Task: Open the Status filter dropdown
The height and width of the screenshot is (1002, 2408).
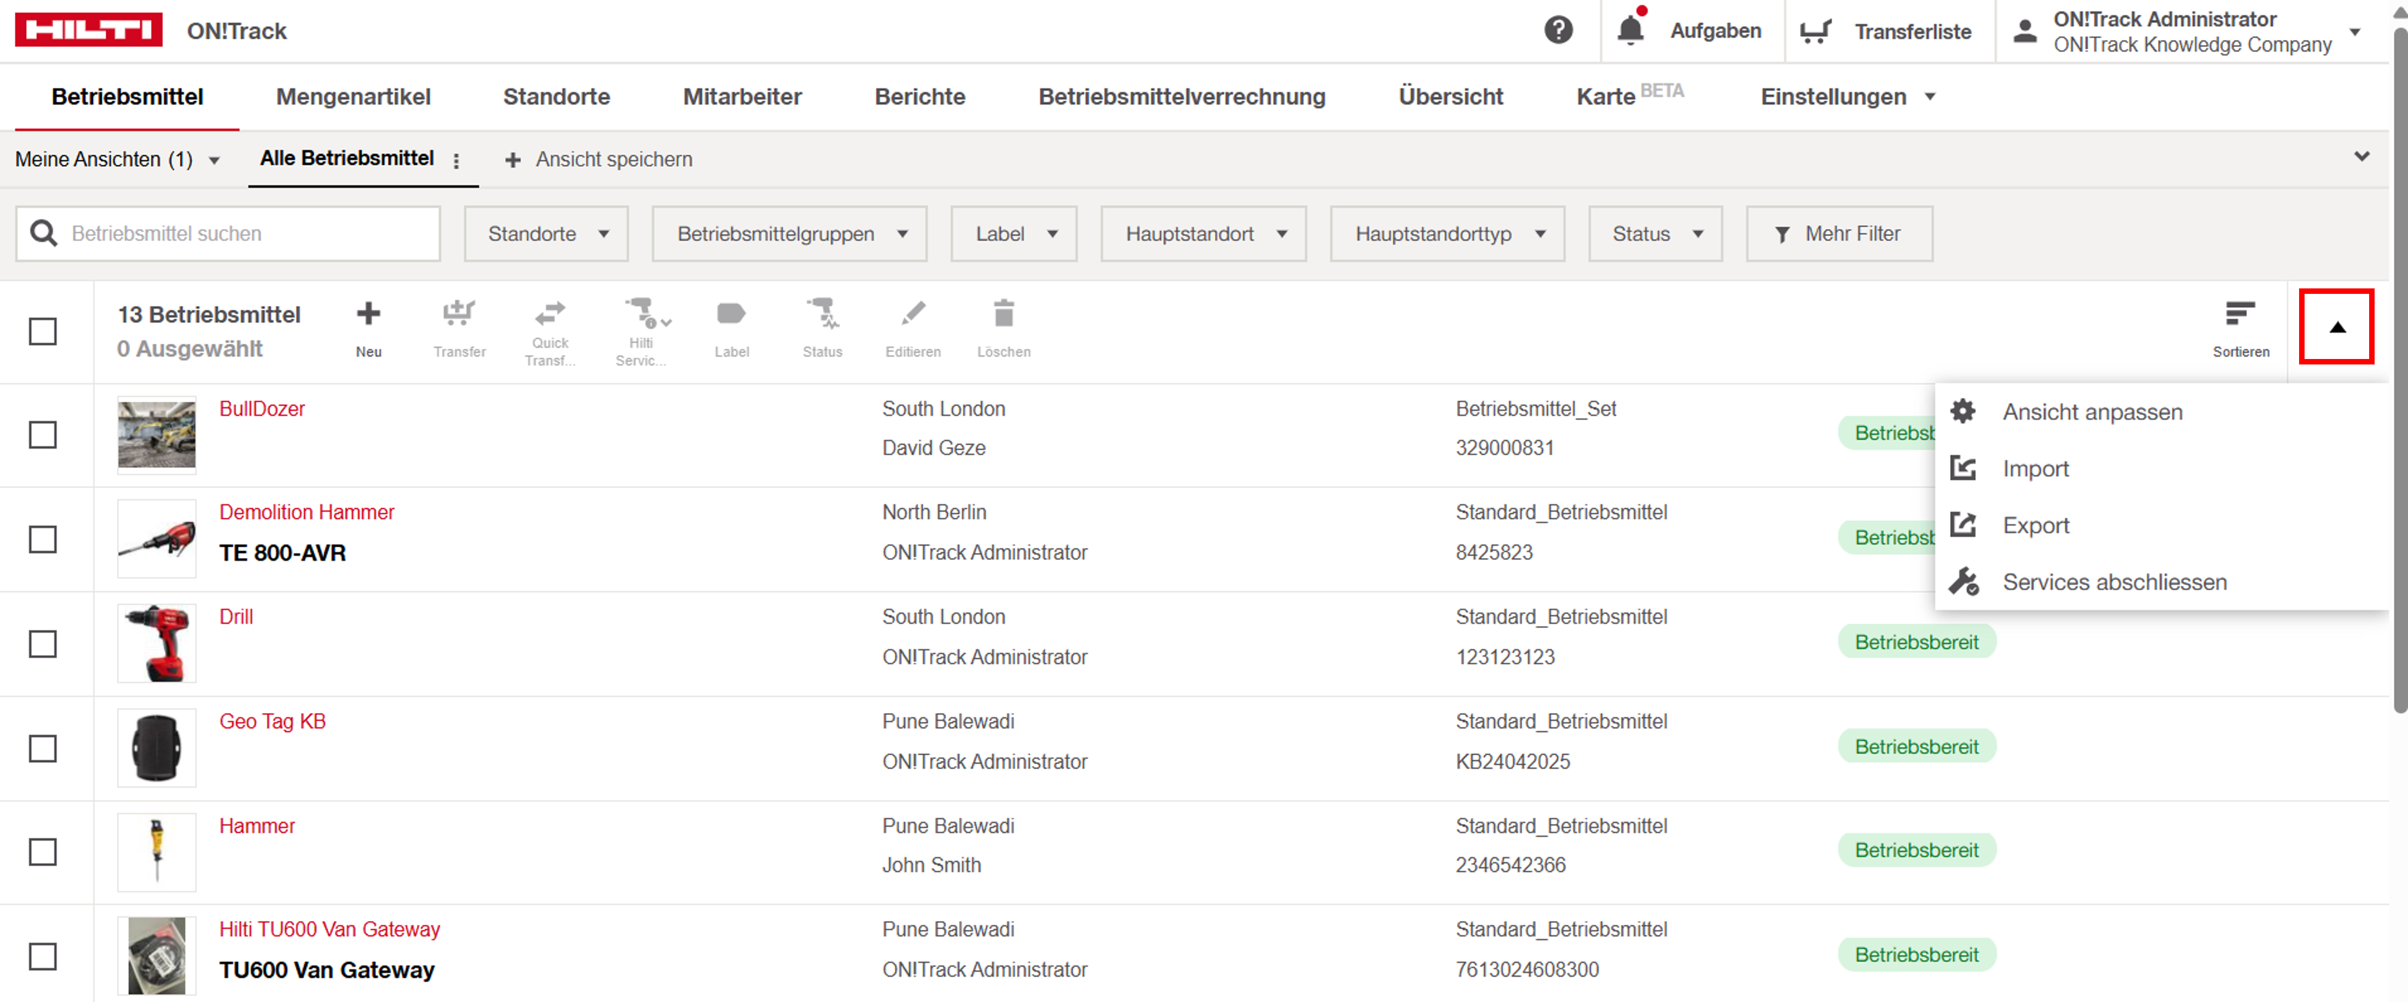Action: tap(1654, 234)
